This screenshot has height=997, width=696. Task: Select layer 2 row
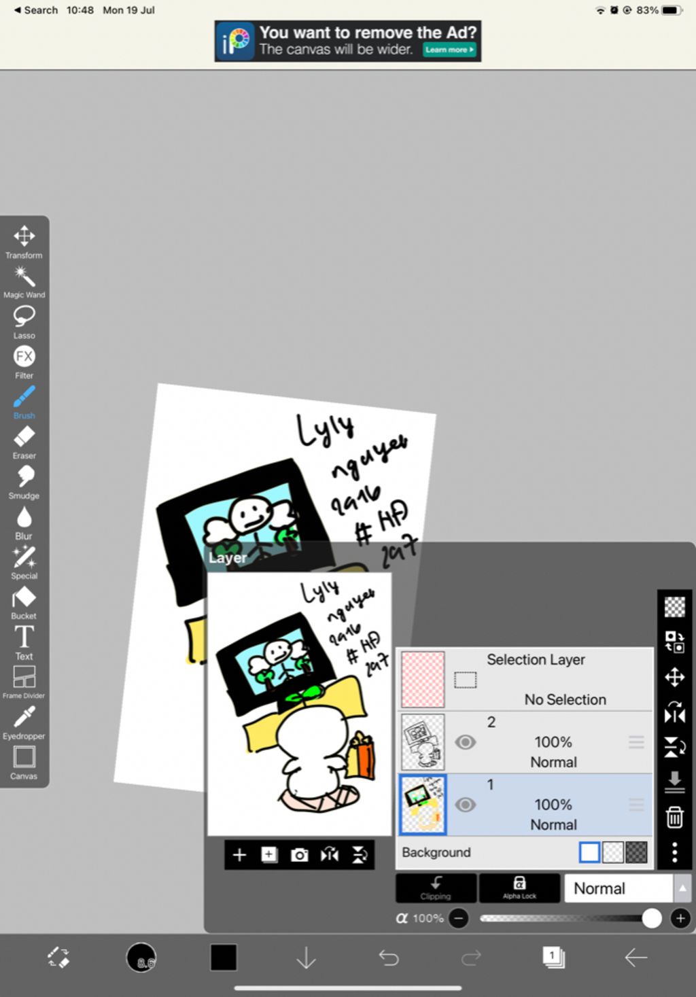[524, 742]
